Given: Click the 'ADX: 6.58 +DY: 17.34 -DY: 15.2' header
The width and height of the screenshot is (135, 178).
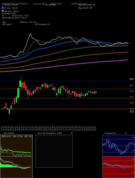Looking at the screenshot, I should 16,136.
